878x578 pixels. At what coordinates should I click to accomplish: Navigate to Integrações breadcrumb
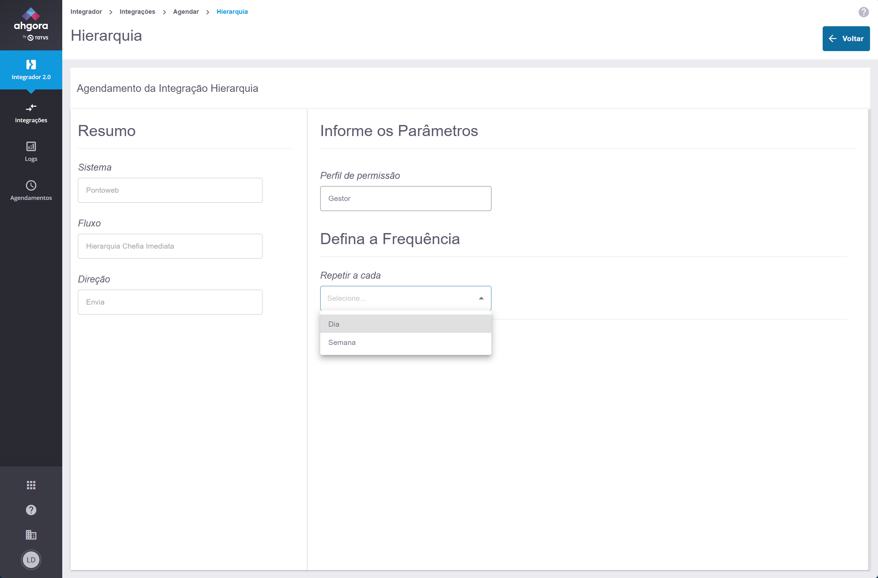click(x=137, y=12)
